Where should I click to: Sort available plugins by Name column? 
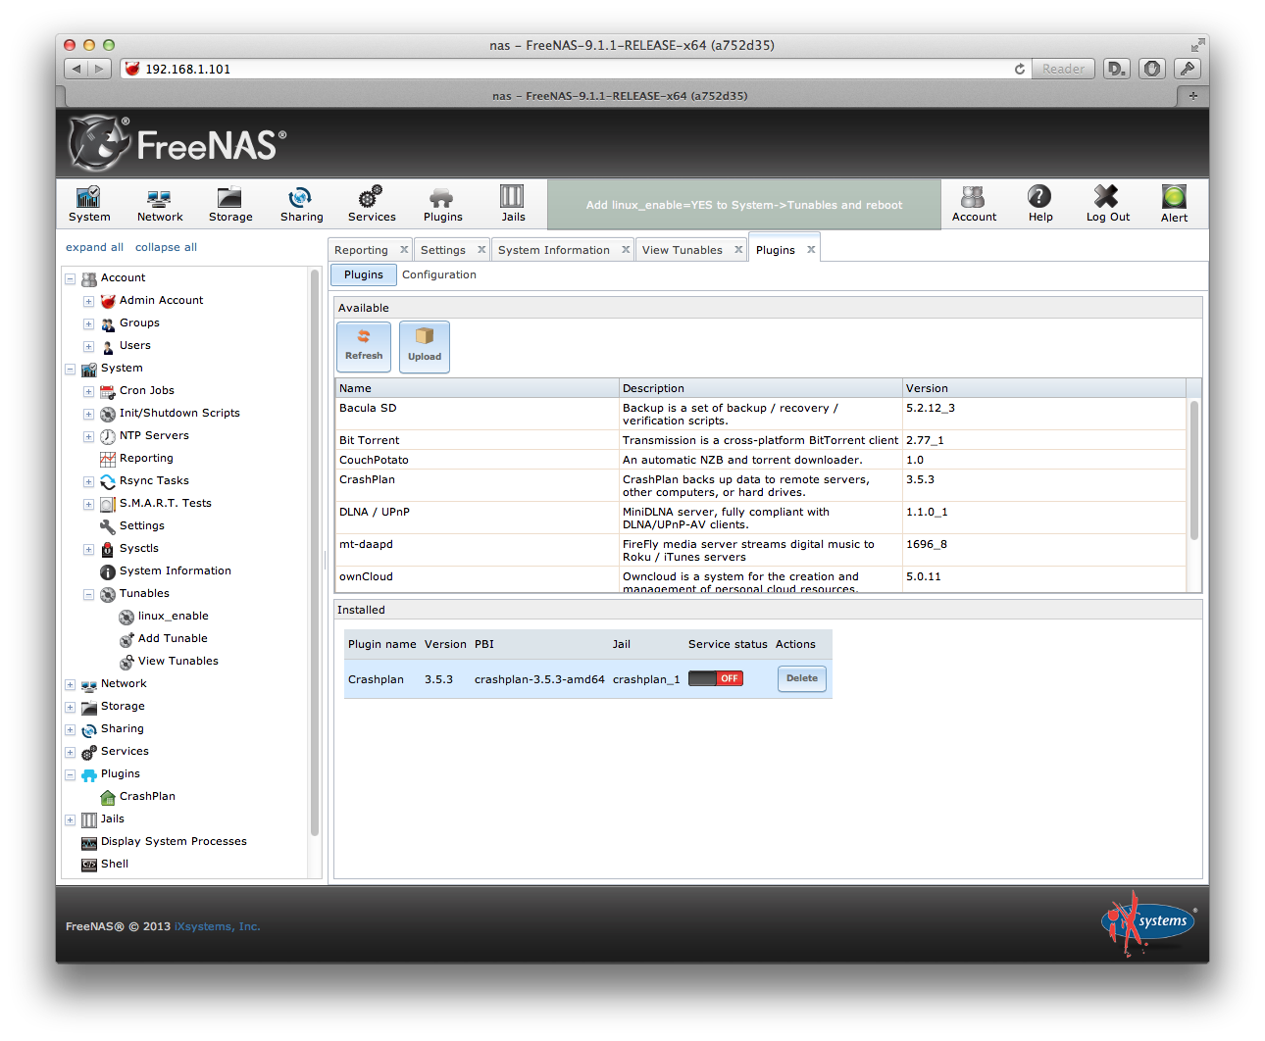click(478, 388)
